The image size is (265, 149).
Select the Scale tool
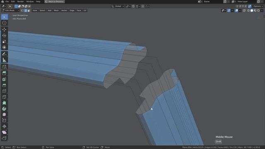(4, 41)
